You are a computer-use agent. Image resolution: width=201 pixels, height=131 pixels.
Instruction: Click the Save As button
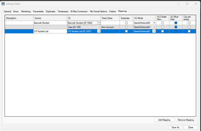pos(175,127)
